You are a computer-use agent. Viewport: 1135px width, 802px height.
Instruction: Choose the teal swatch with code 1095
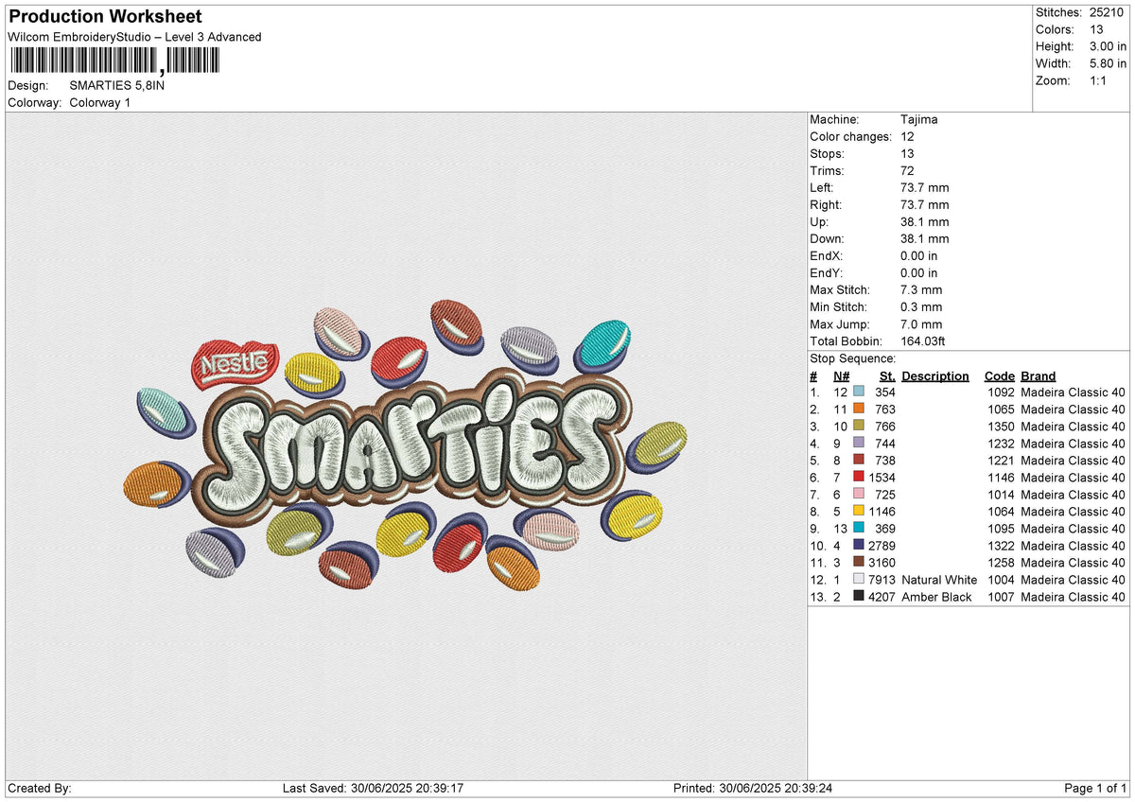click(859, 528)
